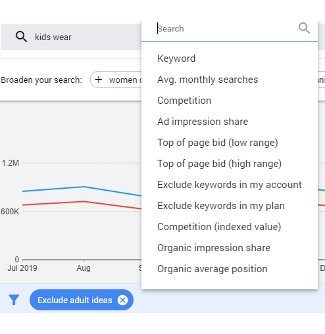Click the red trend line in chart
Image resolution: width=325 pixels, height=334 pixels.
84,202
